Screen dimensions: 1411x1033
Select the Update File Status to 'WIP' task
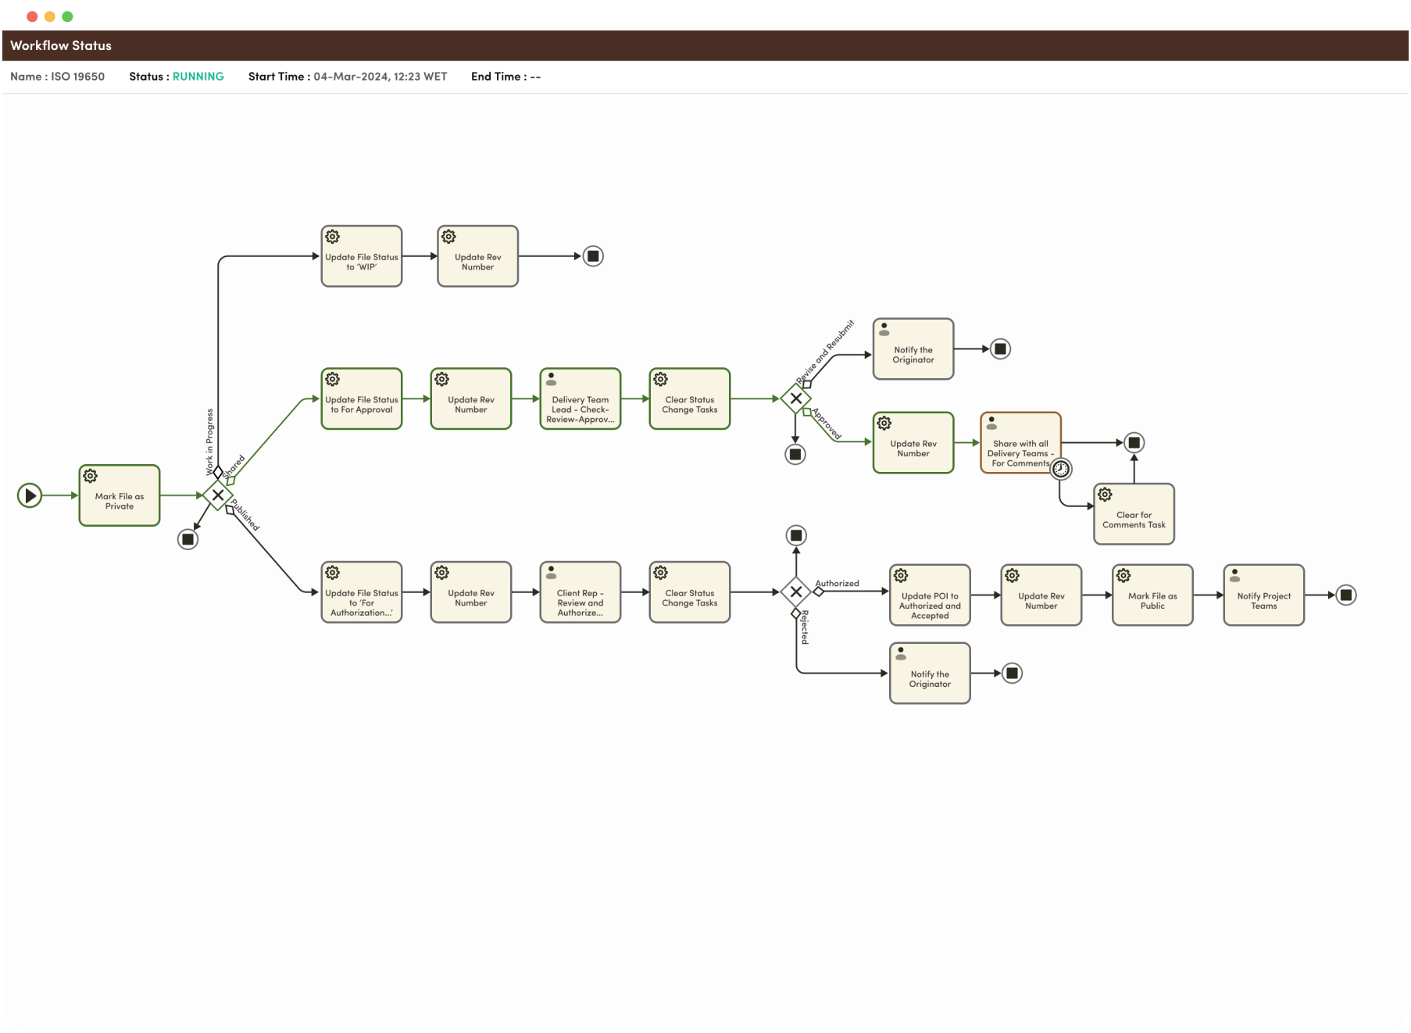[361, 257]
